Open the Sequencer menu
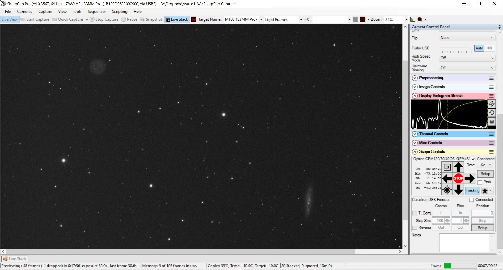 pyautogui.click(x=97, y=12)
